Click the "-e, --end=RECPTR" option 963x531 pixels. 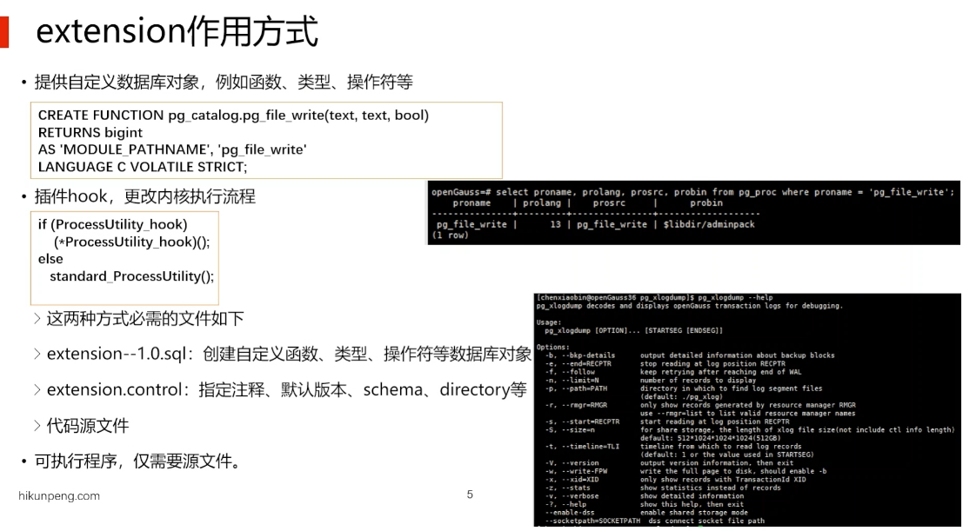578,364
